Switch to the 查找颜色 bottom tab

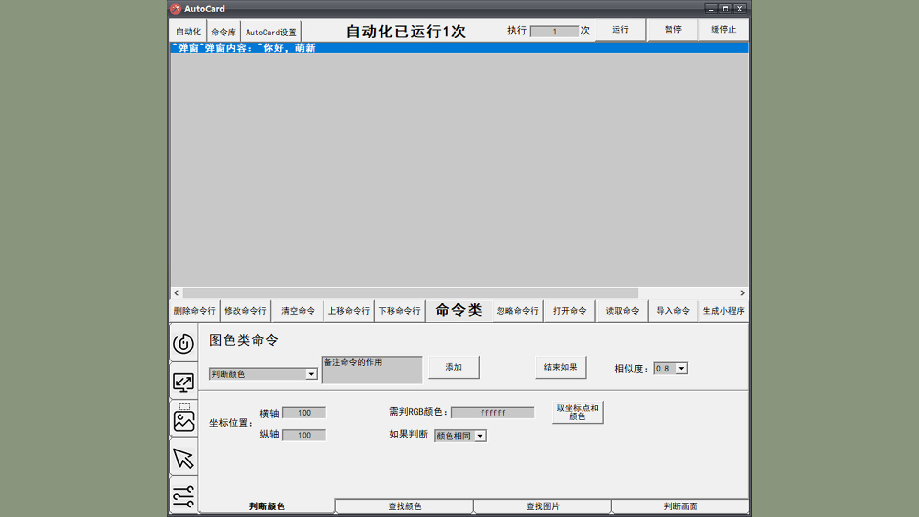[x=404, y=506]
